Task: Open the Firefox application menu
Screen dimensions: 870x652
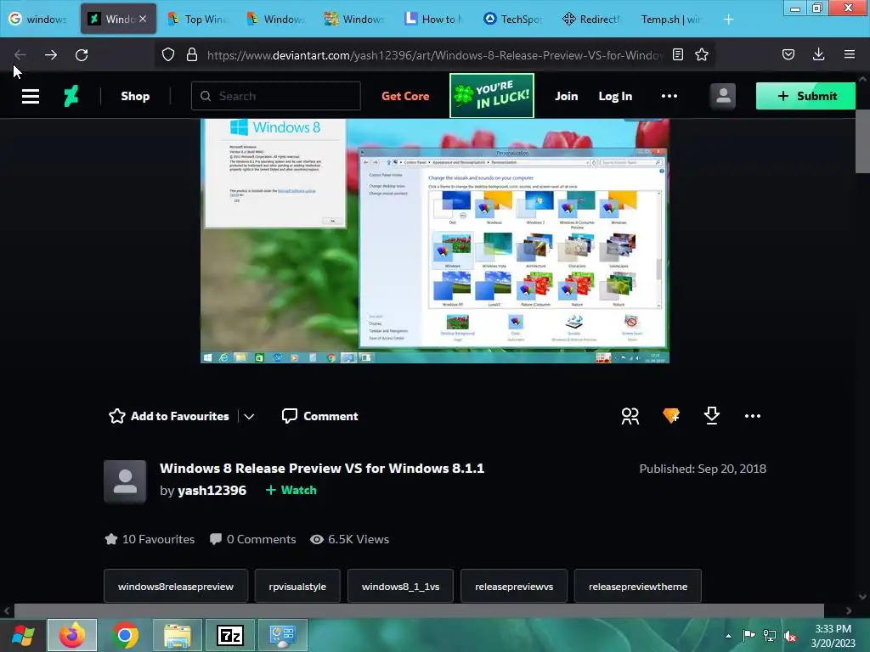Action: 850,54
